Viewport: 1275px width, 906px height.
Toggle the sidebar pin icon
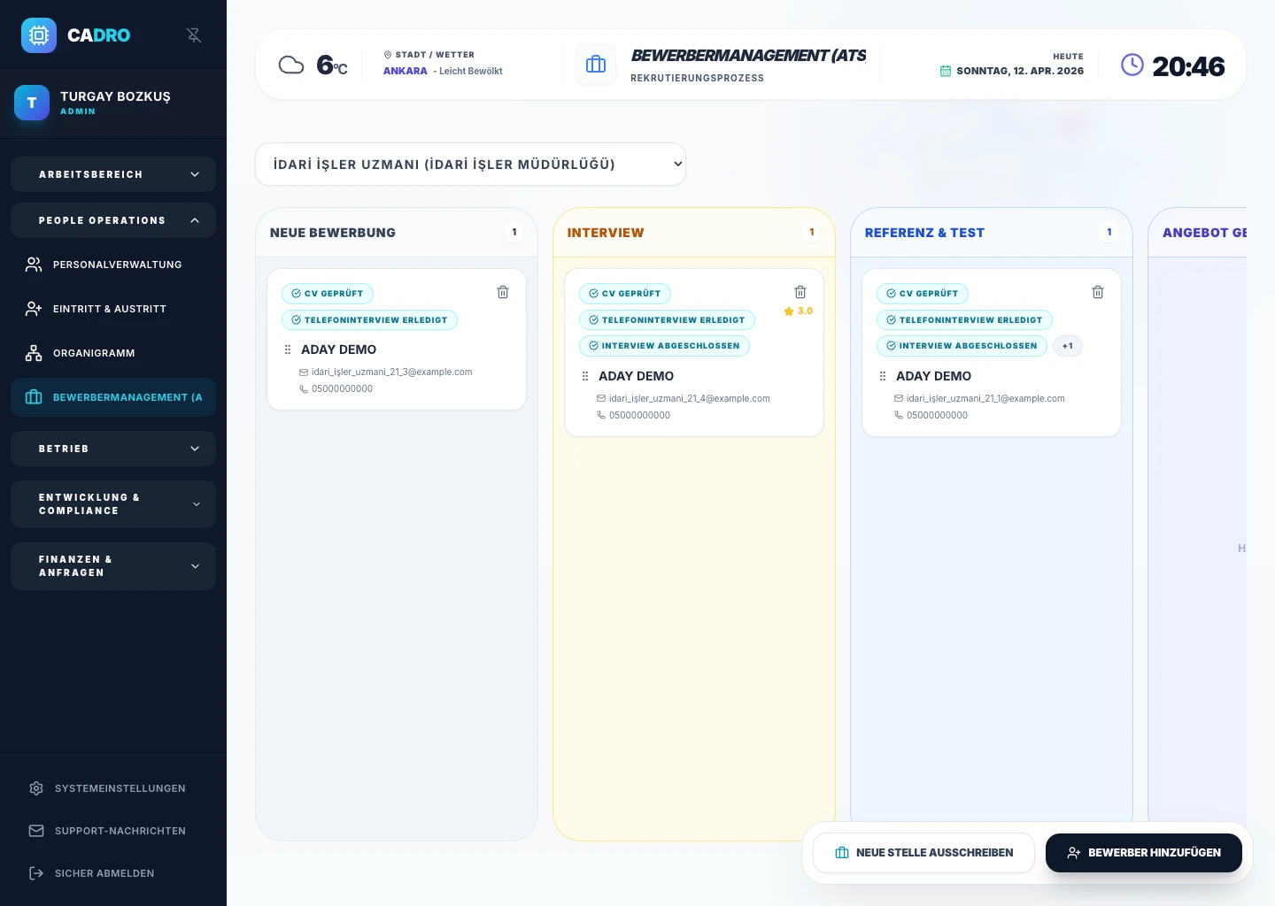point(194,35)
